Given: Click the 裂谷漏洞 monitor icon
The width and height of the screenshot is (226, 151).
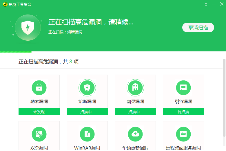Looking at the screenshot, I should point(183,87).
